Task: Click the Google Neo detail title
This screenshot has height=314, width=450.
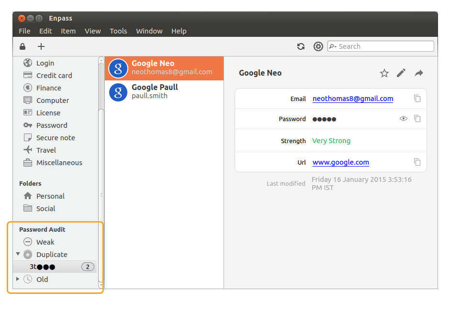Action: pyautogui.click(x=260, y=73)
